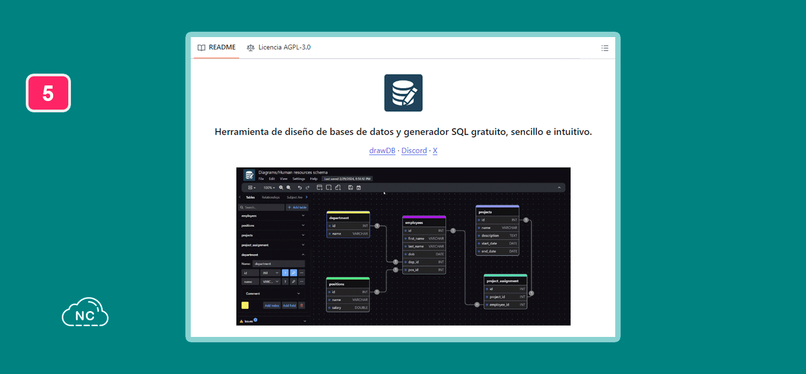Click the yellow table color swatch

tap(245, 305)
